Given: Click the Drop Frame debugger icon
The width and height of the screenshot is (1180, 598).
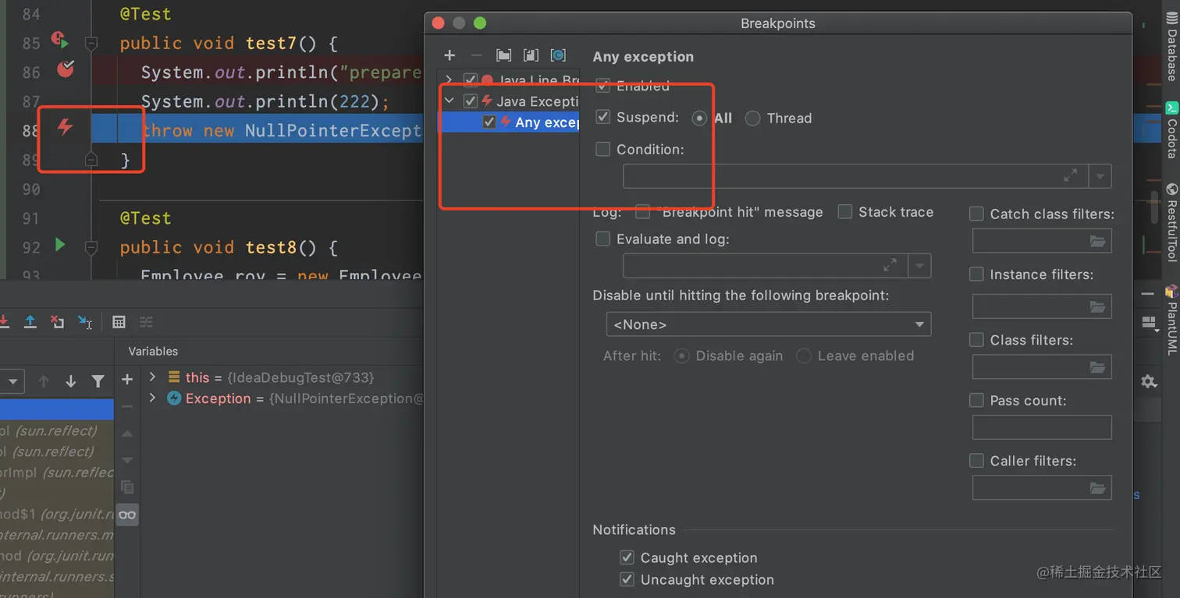Looking at the screenshot, I should 58,321.
